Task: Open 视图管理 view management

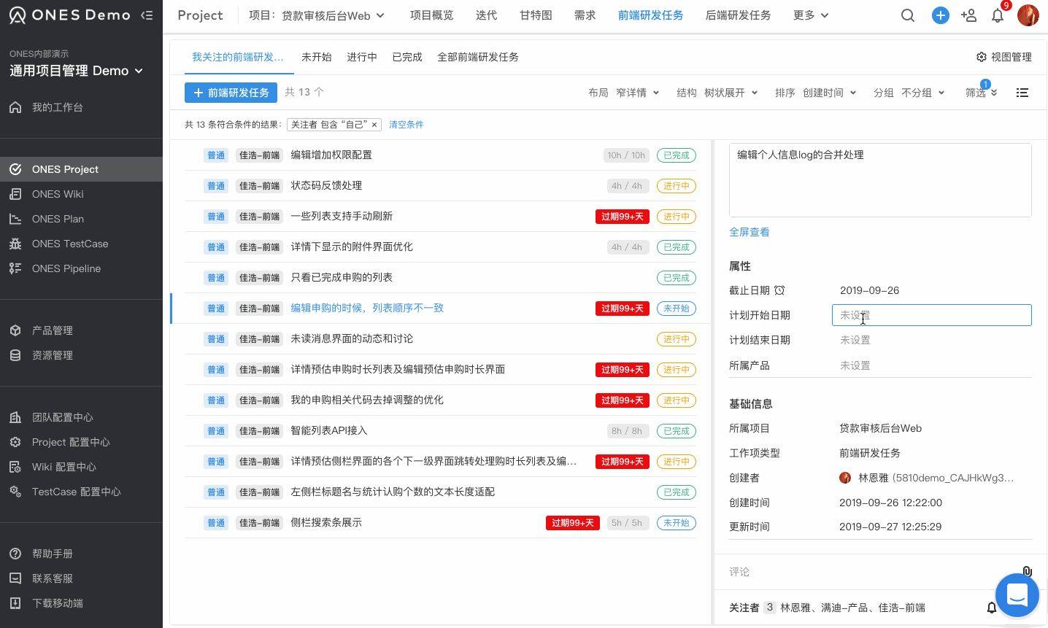Action: click(1004, 57)
